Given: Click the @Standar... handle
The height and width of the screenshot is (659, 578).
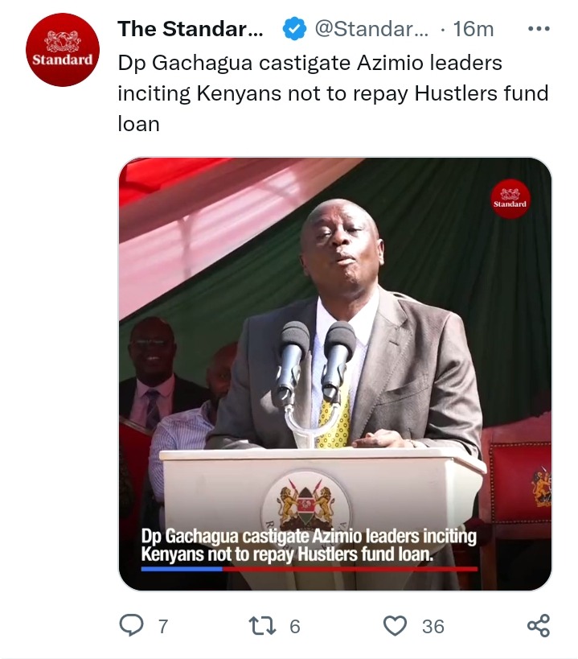Looking at the screenshot, I should click(x=372, y=29).
